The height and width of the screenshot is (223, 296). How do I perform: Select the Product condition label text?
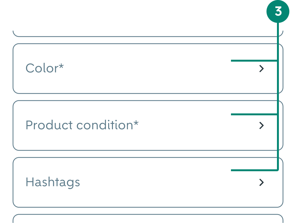(80, 125)
